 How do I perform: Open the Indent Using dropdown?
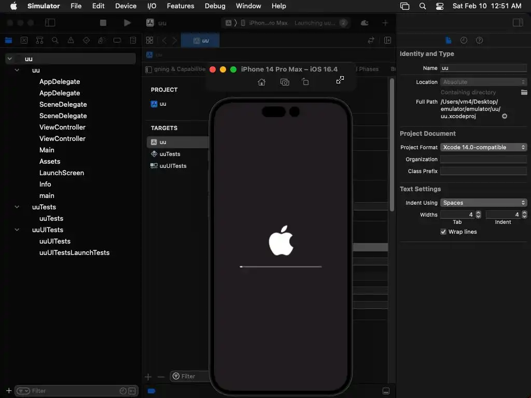(x=483, y=203)
